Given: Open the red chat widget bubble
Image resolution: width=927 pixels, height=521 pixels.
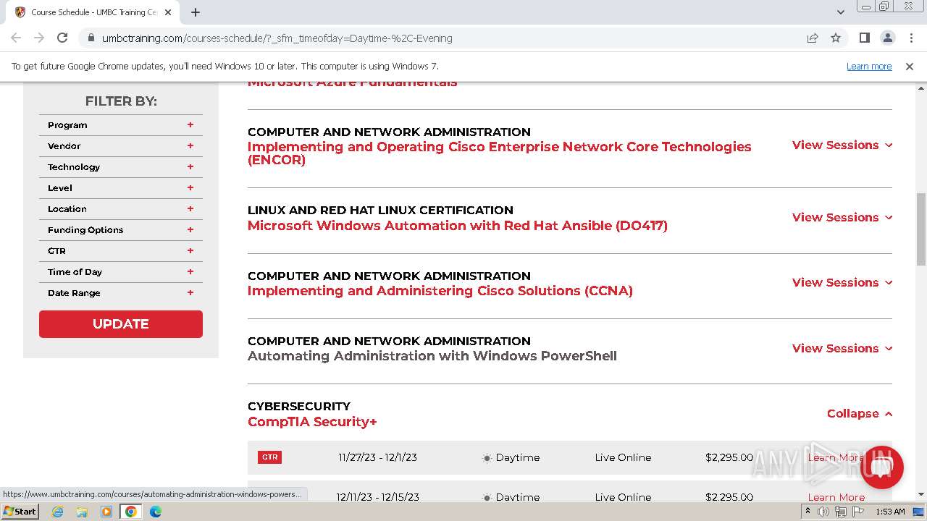Looking at the screenshot, I should (x=881, y=467).
